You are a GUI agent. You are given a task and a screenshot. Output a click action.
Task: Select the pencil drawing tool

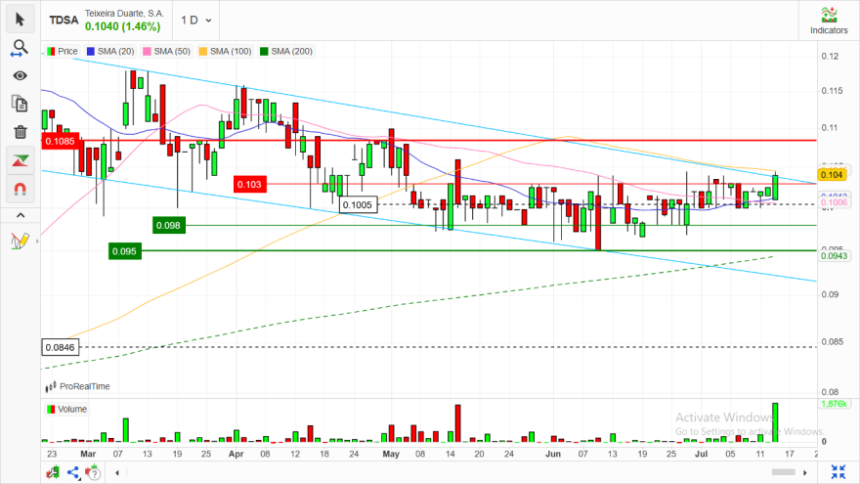click(x=20, y=241)
